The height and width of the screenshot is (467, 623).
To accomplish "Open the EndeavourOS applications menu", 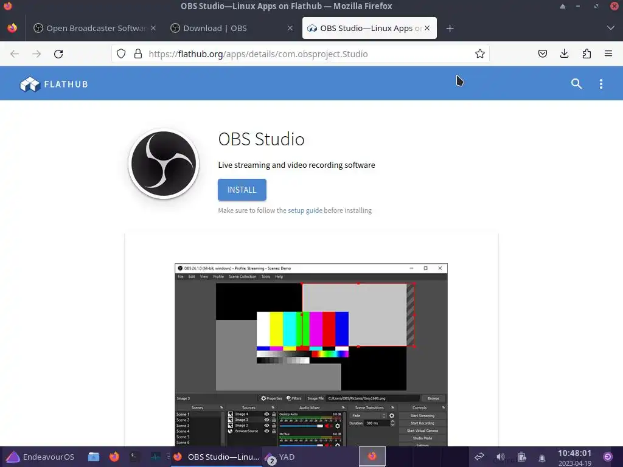I will [40, 457].
